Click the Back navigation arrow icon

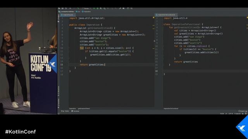(x=70, y=8)
